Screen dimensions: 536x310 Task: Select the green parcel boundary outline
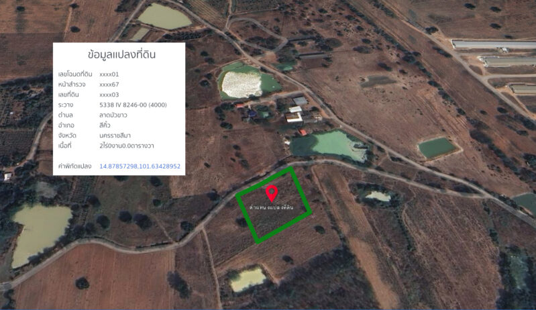coord(274,205)
